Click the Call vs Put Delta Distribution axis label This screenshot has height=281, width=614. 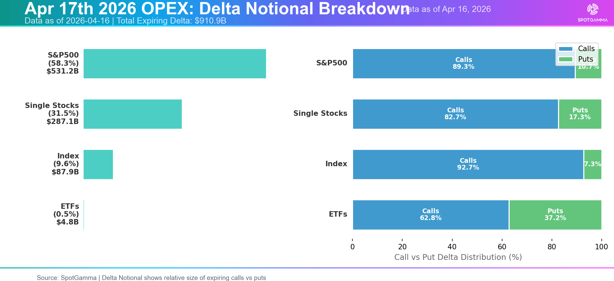458,257
